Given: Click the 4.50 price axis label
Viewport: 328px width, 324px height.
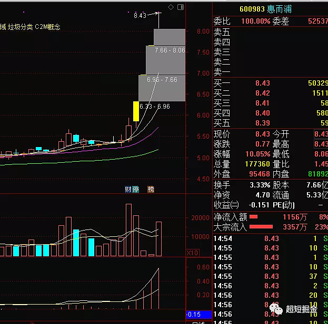Looking at the screenshot, I should (x=203, y=179).
